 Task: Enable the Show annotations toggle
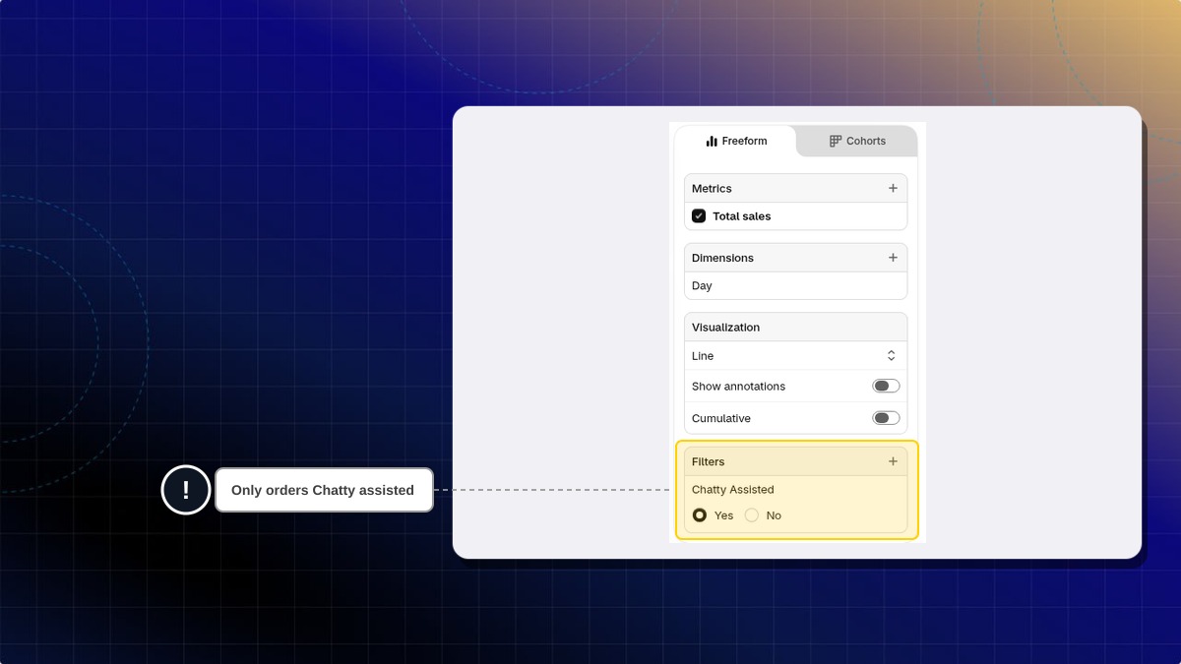coord(886,386)
